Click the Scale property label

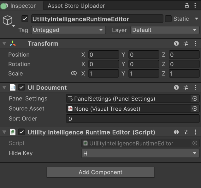(x=15, y=74)
